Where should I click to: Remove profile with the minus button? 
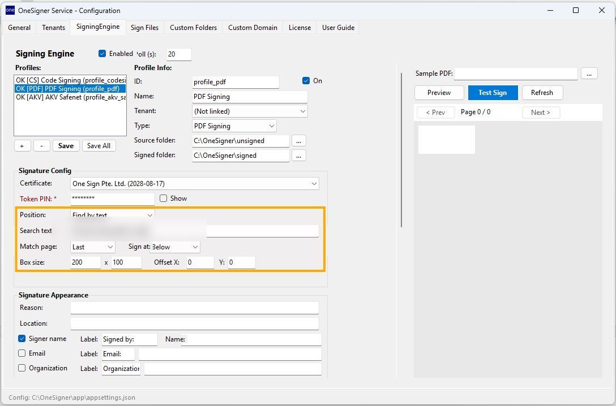pyautogui.click(x=42, y=145)
